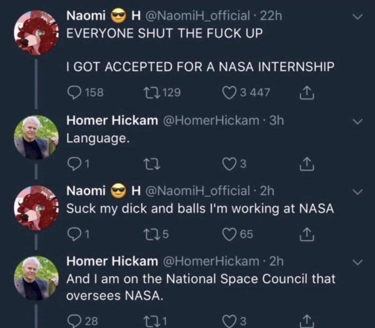This screenshot has height=328, width=375.
Task: Share the "Language." tweet
Action: tap(307, 164)
